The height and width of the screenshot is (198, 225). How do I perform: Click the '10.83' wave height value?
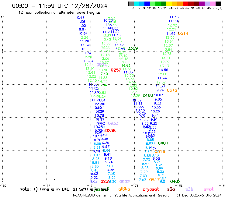tap(158, 95)
